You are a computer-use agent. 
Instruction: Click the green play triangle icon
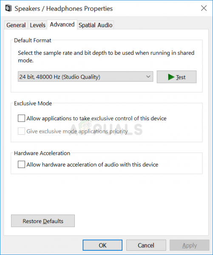171,77
